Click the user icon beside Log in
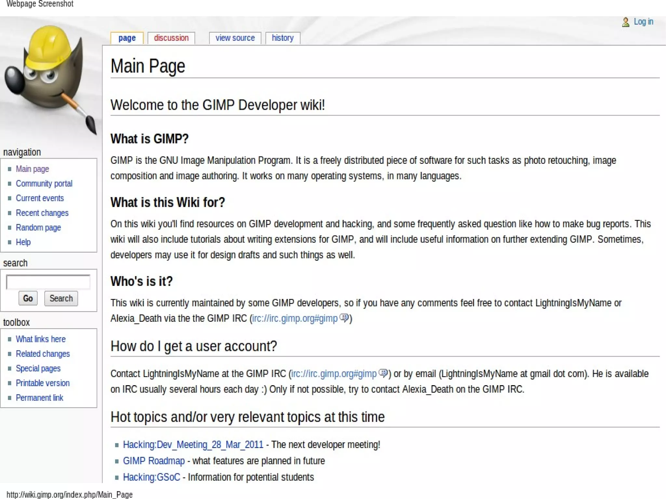This screenshot has height=499, width=666. click(625, 22)
